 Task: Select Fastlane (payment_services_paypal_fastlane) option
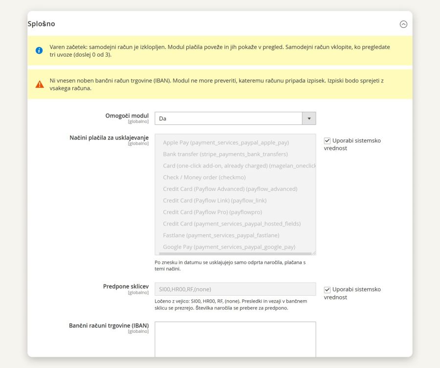pyautogui.click(x=235, y=236)
